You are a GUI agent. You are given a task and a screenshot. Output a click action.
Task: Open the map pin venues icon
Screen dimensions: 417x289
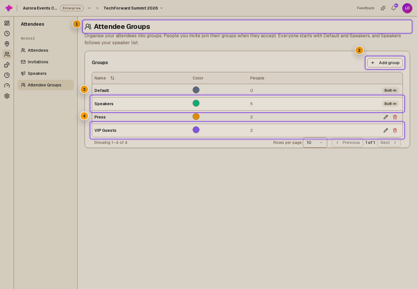pyautogui.click(x=7, y=44)
